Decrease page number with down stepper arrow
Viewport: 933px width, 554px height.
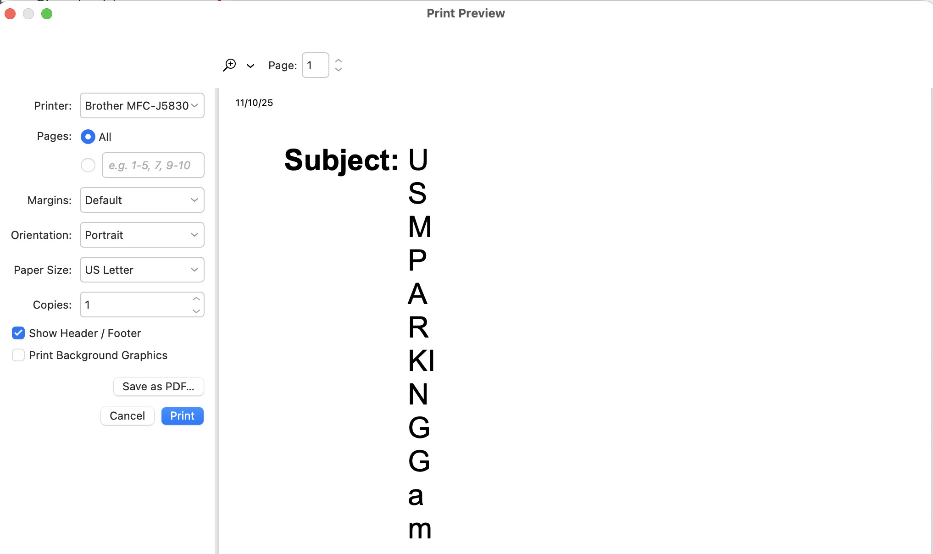coord(339,70)
